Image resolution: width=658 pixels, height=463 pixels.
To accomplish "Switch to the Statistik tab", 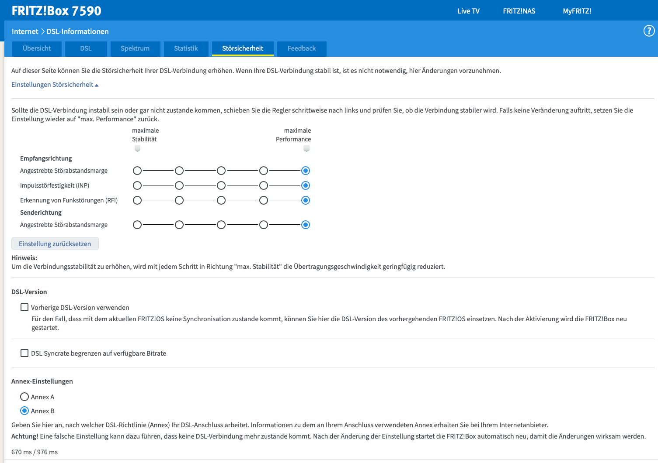I will pos(186,48).
